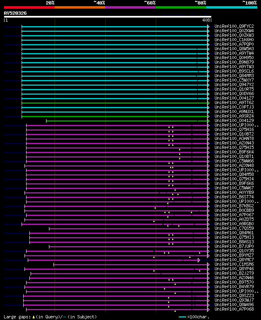The width and height of the screenshot is (261, 320).
Task: Open the UniRef100_B7KBG2 entry
Action: click(x=234, y=206)
